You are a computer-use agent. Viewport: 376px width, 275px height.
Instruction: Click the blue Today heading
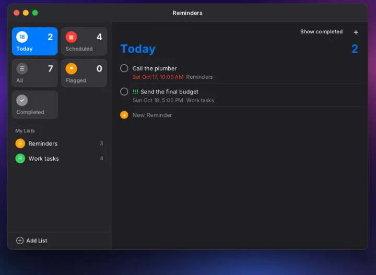[138, 49]
